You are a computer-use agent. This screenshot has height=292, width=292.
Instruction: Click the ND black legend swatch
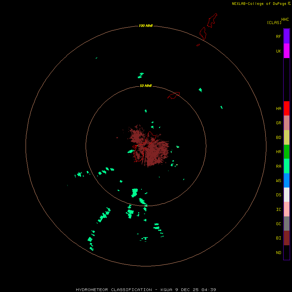(x=286, y=252)
